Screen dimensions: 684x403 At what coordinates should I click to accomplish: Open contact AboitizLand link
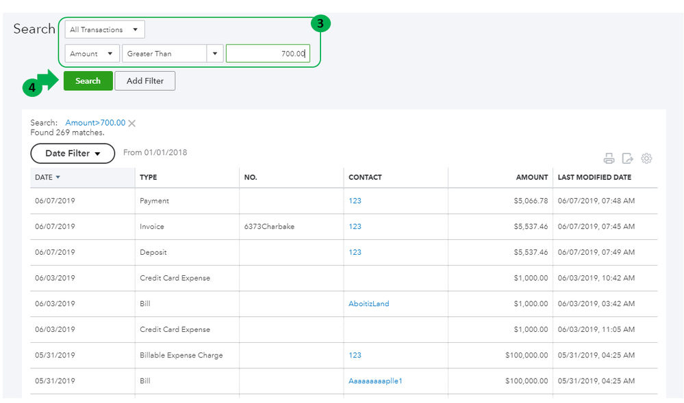pos(368,304)
